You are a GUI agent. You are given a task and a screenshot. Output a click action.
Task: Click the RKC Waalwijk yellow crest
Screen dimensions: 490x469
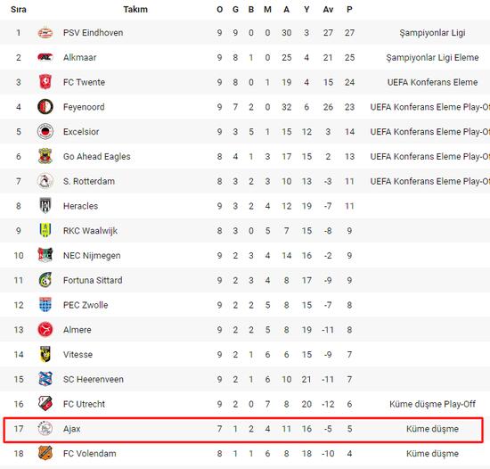point(45,230)
